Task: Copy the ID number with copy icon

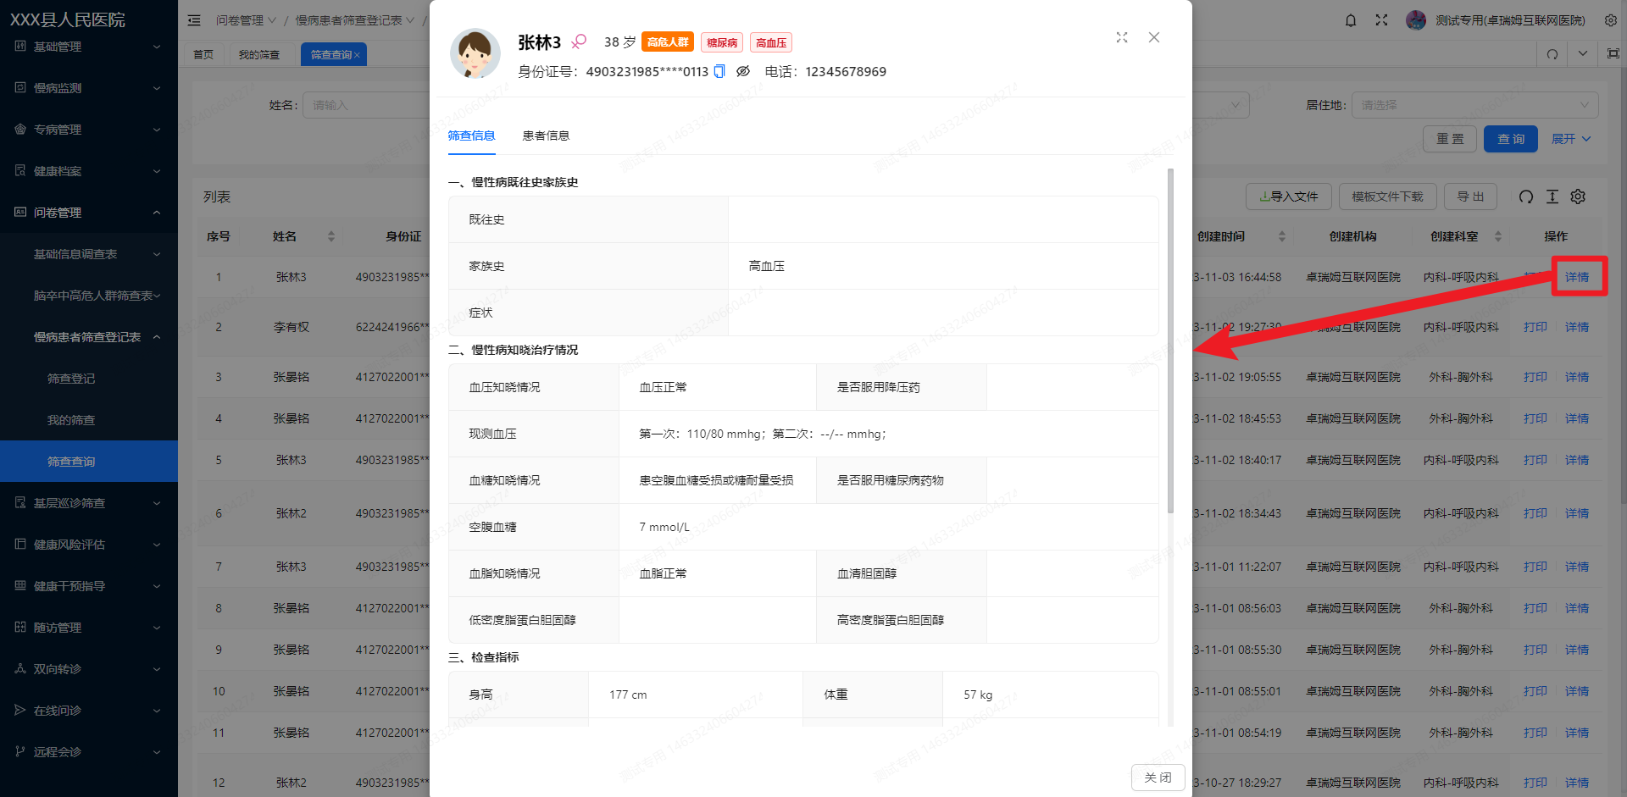Action: tap(719, 71)
